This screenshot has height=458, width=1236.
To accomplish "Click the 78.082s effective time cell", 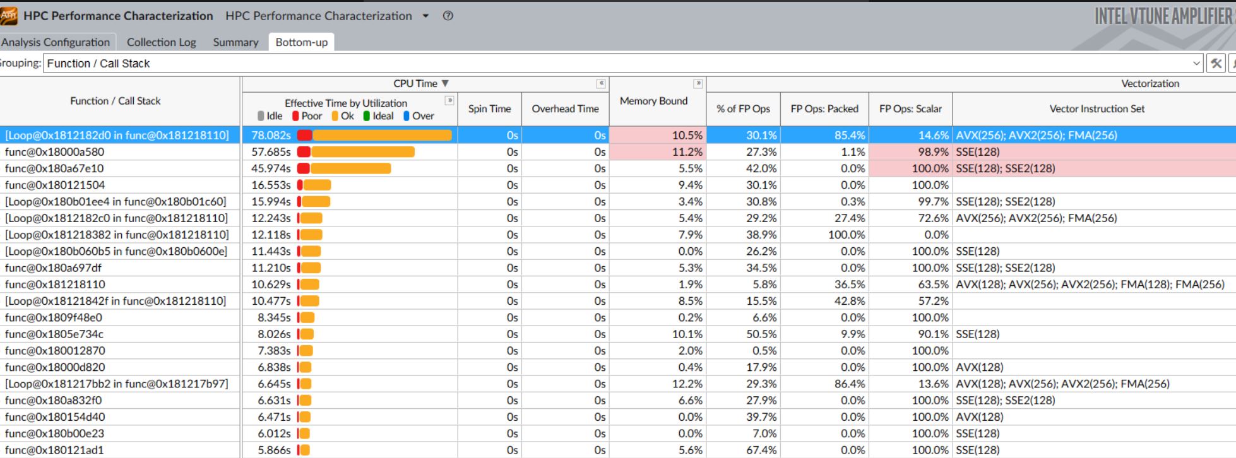I will 350,135.
